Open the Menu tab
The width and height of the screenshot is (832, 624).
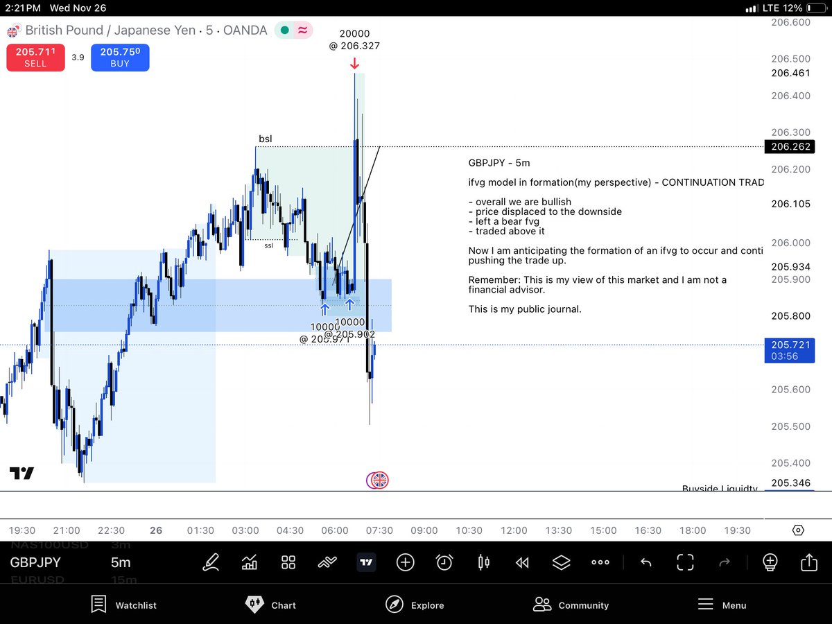pyautogui.click(x=722, y=605)
